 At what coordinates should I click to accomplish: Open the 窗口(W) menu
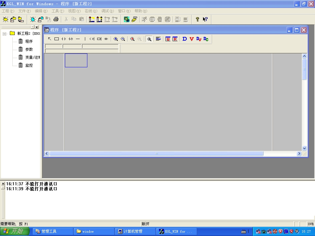point(124,11)
